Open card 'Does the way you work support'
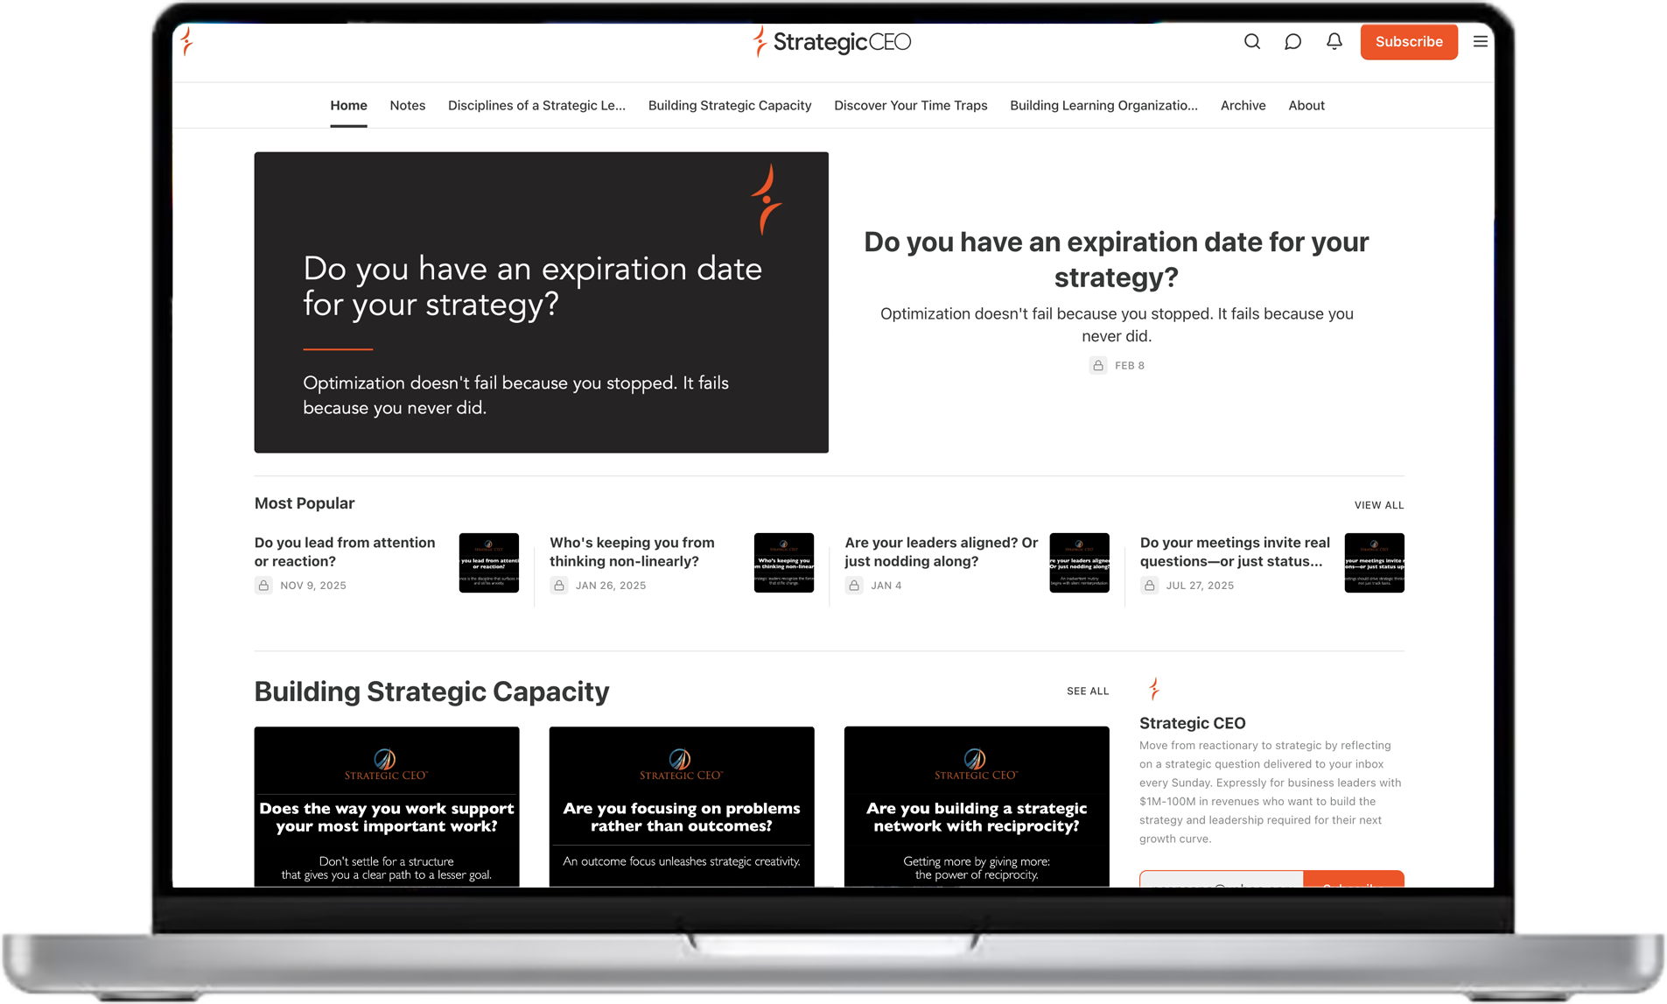 387,806
